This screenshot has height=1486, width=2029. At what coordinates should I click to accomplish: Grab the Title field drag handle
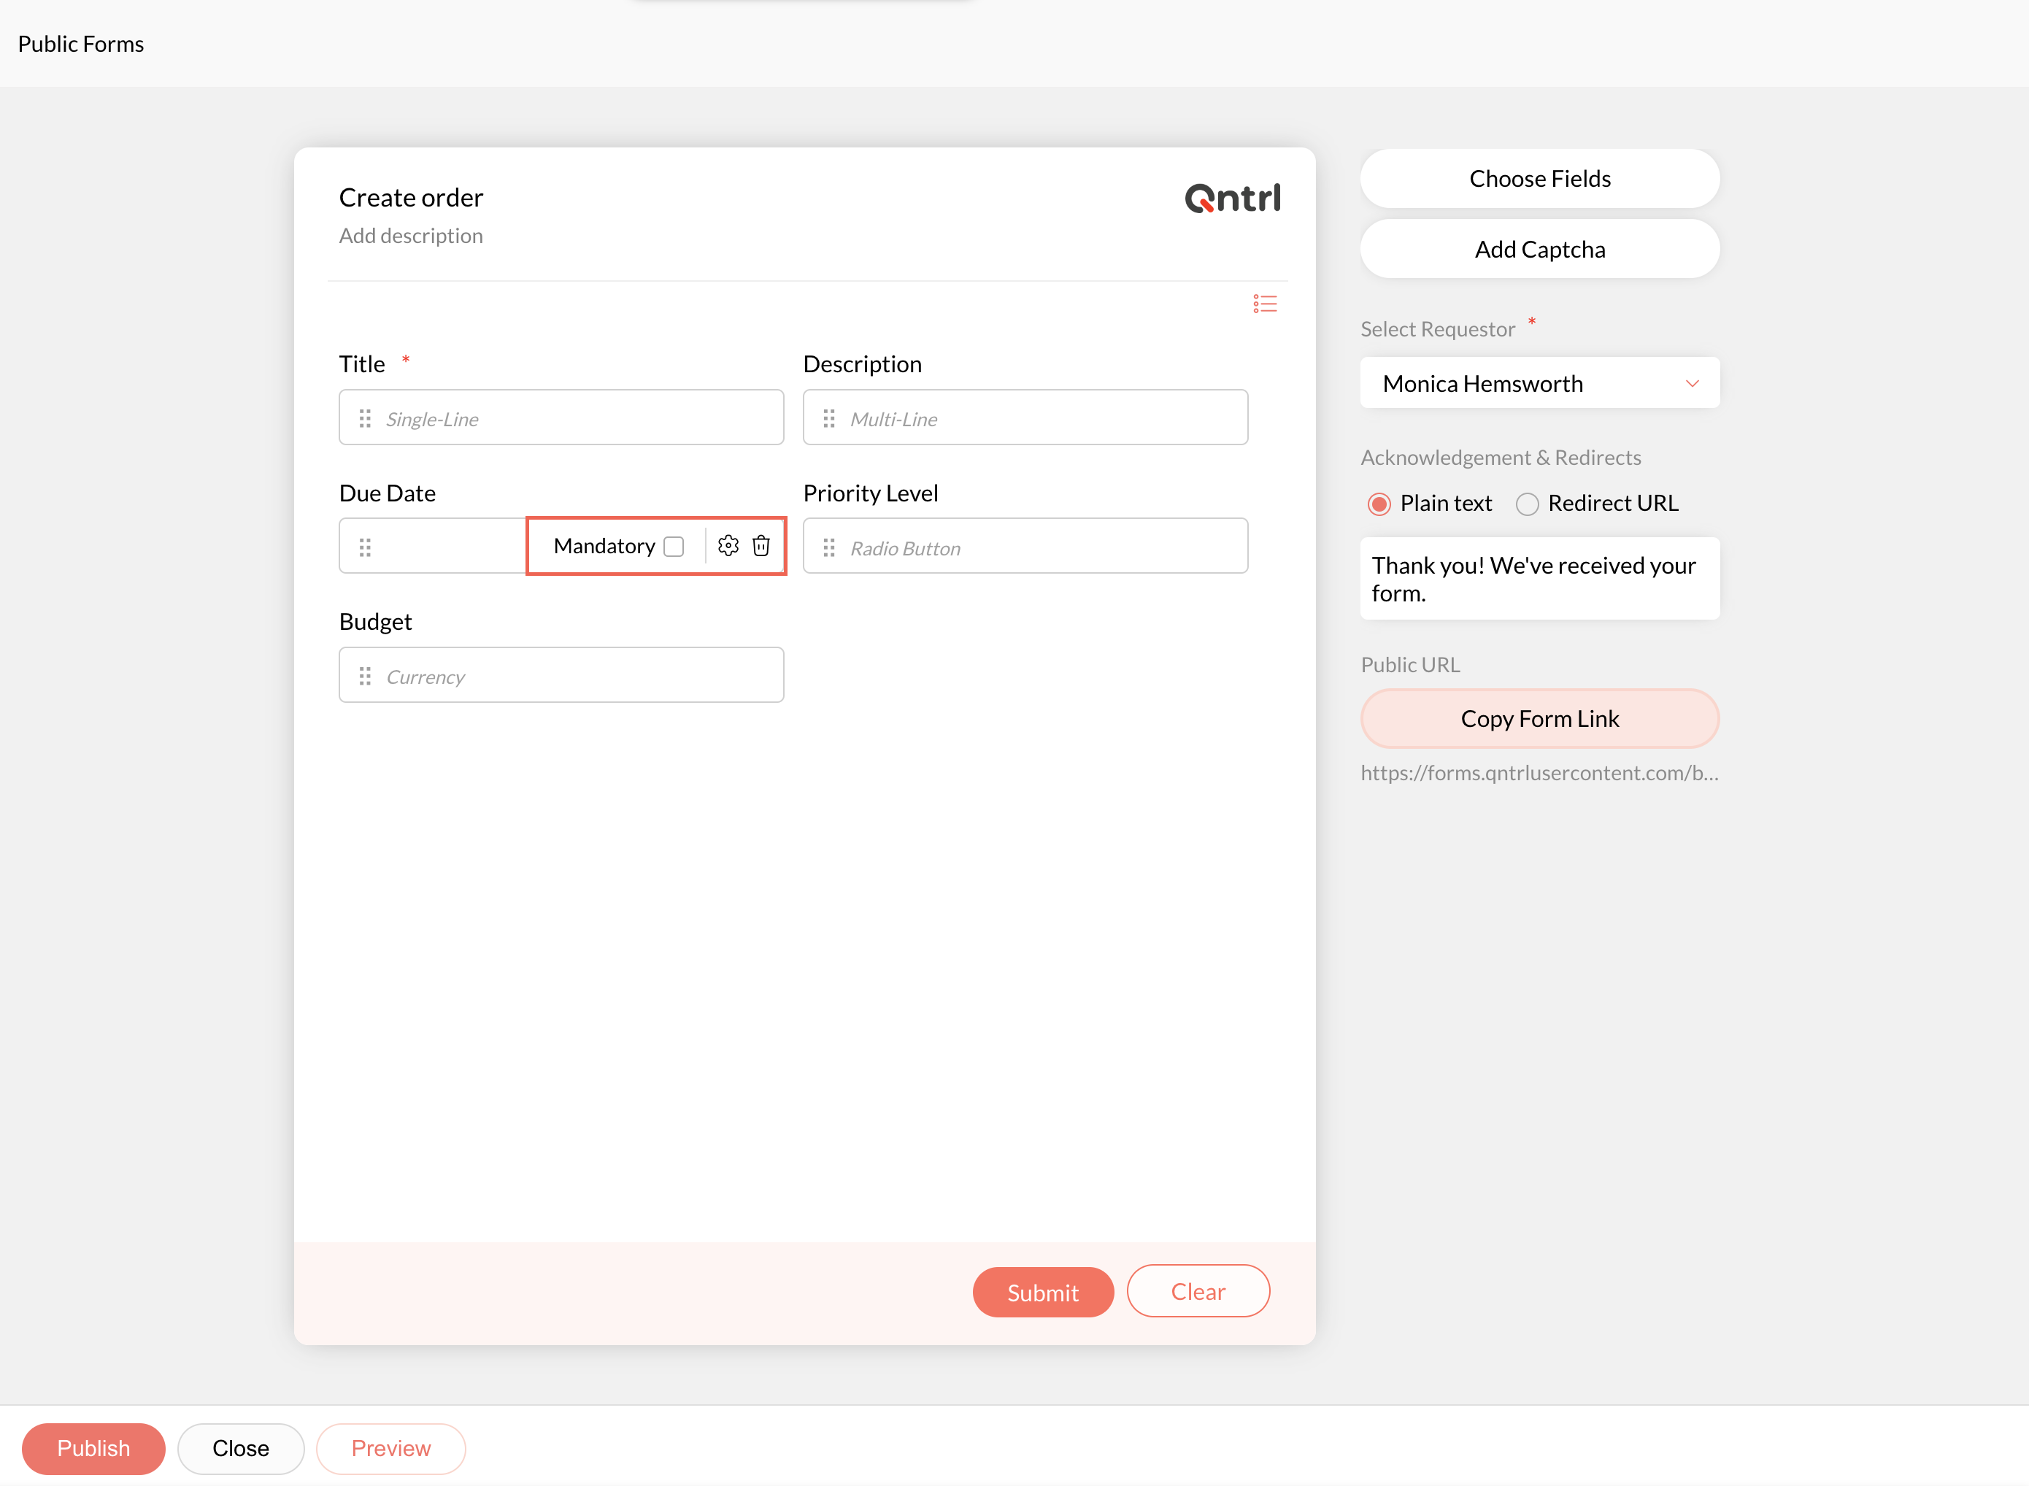pos(365,418)
